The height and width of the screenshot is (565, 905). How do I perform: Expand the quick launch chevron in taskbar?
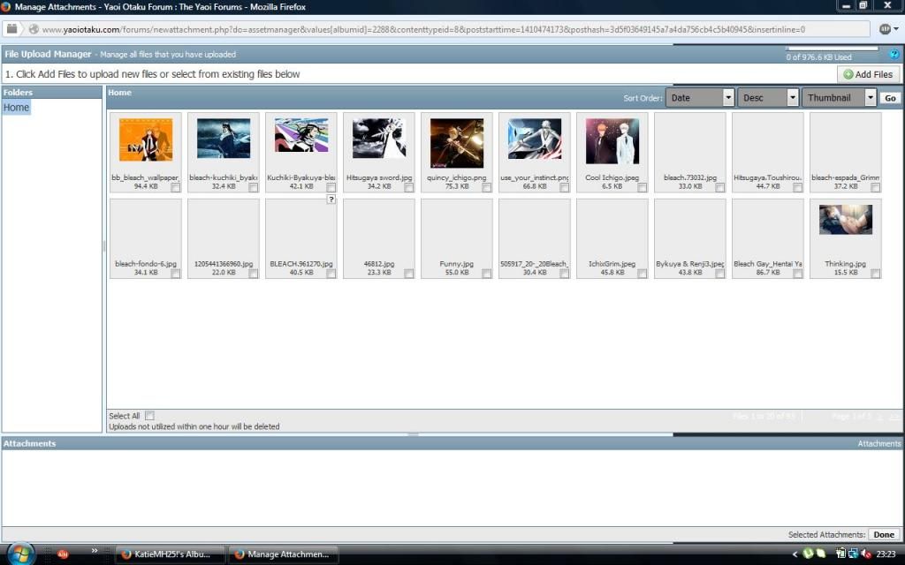pos(94,551)
